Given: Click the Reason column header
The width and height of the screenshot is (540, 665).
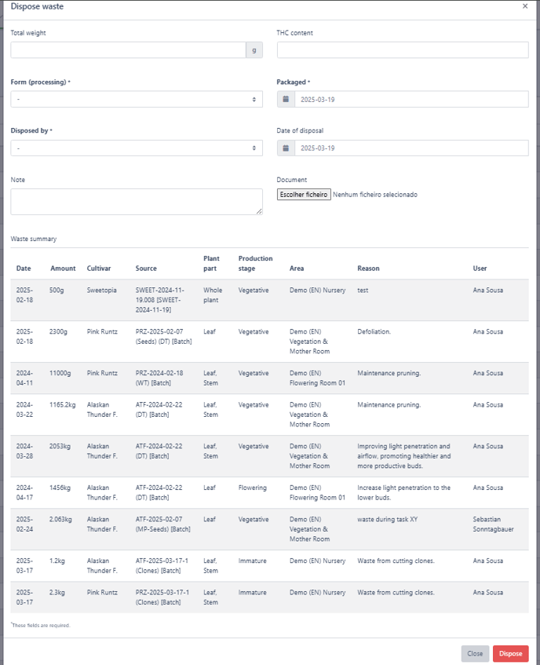Looking at the screenshot, I should coord(368,268).
